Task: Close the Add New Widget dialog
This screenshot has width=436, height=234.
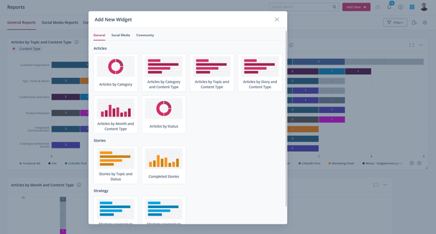Action: pyautogui.click(x=277, y=19)
